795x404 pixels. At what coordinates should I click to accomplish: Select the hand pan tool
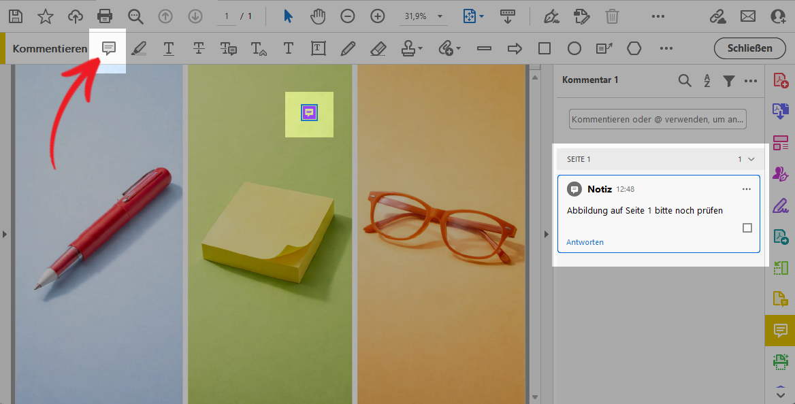tap(318, 16)
